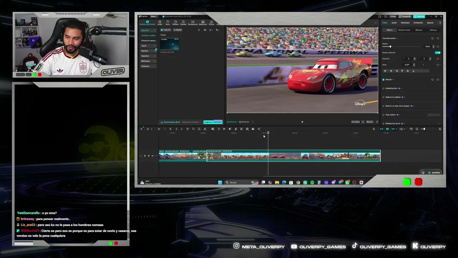Switch to the Animación tab

tap(418, 23)
